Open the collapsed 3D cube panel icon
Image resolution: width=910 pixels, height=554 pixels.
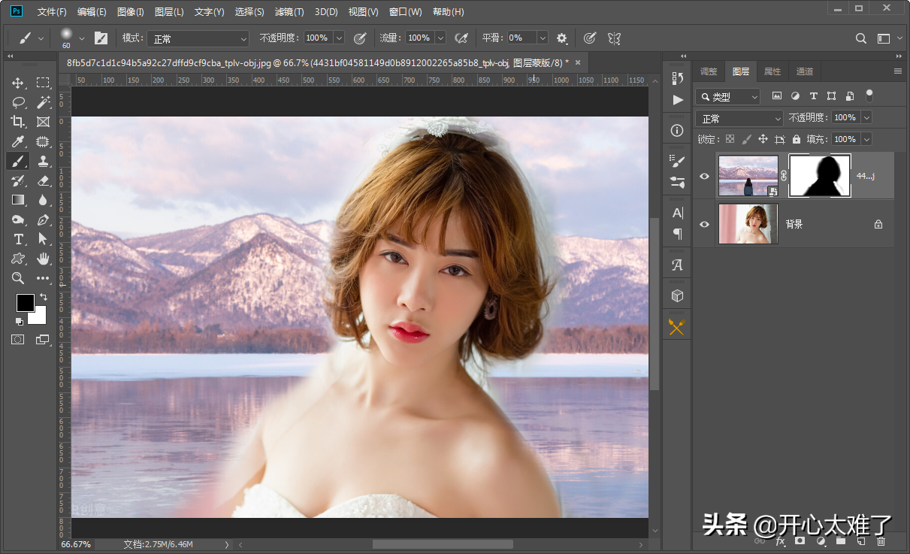[x=677, y=296]
